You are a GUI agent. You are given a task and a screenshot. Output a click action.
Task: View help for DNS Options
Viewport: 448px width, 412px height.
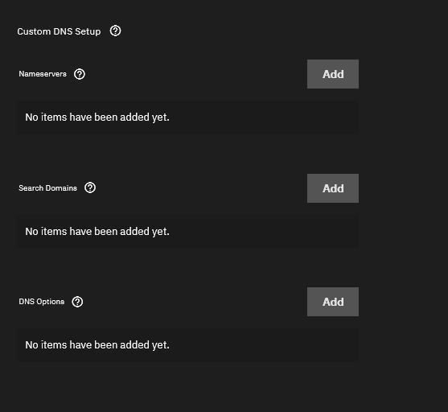point(77,302)
